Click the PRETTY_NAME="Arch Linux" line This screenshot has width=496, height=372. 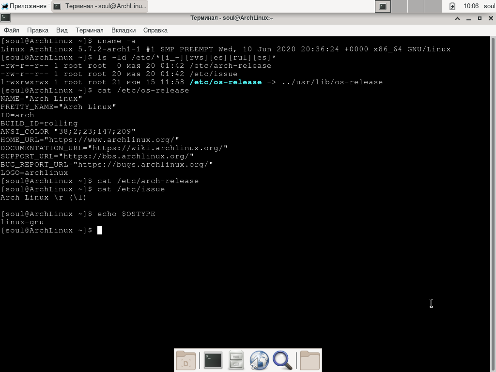[x=58, y=107]
